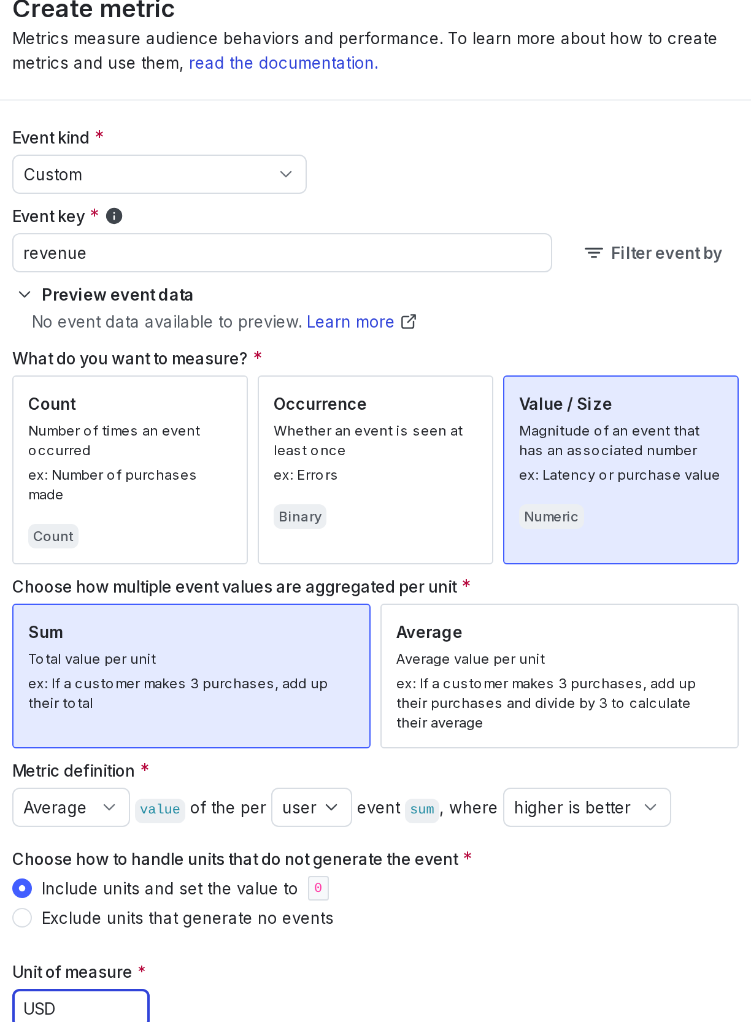Select Exclude units that generate no events
The image size is (751, 1022).
tap(22, 918)
